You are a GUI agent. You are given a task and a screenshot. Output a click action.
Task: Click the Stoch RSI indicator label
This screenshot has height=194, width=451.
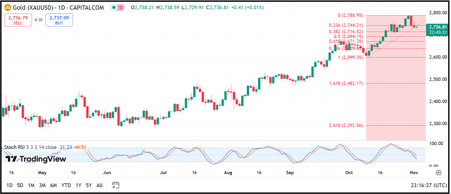coord(14,147)
